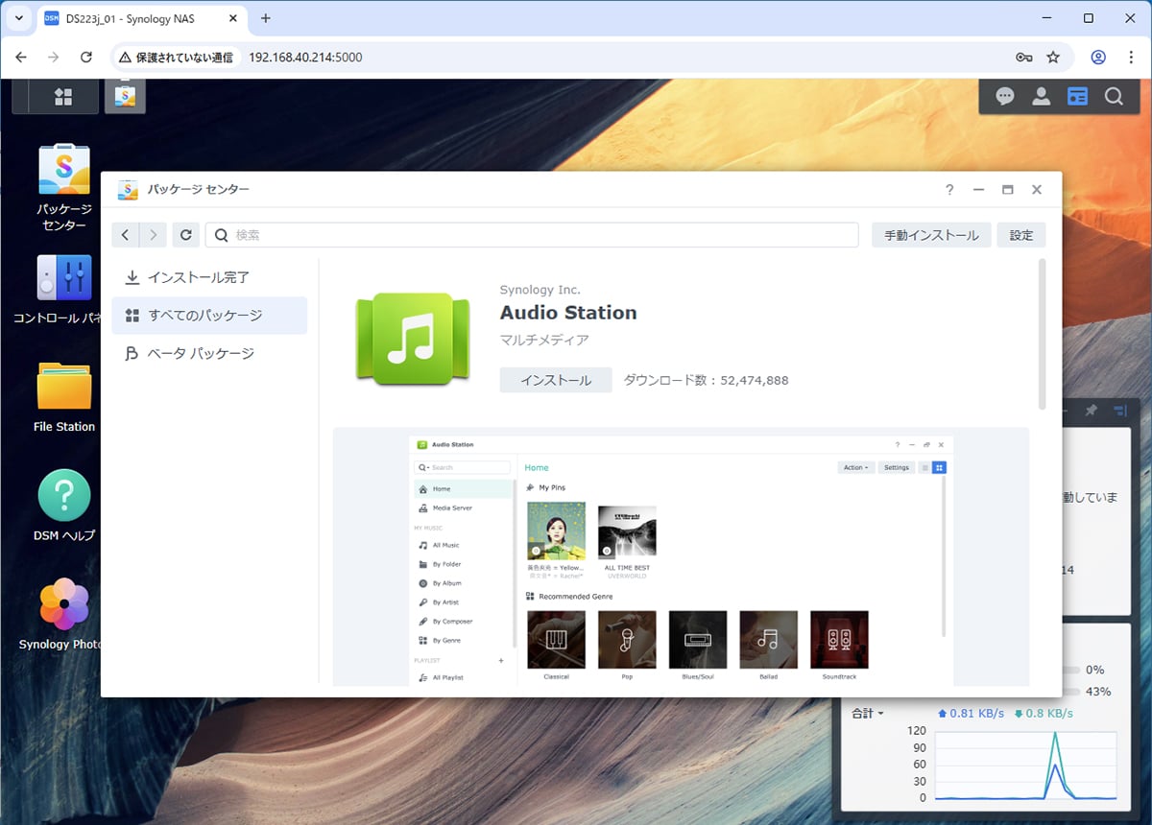Select インストール完了 in sidebar
The image size is (1152, 825).
198,277
